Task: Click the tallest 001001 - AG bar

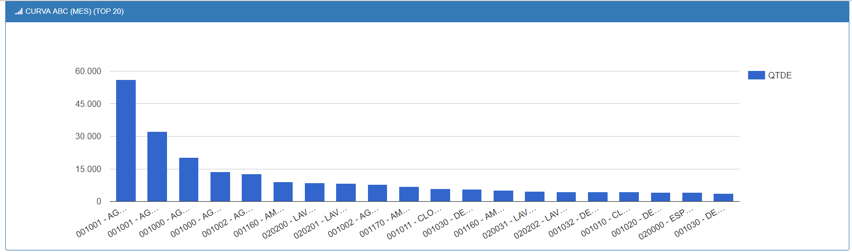Action: point(126,141)
